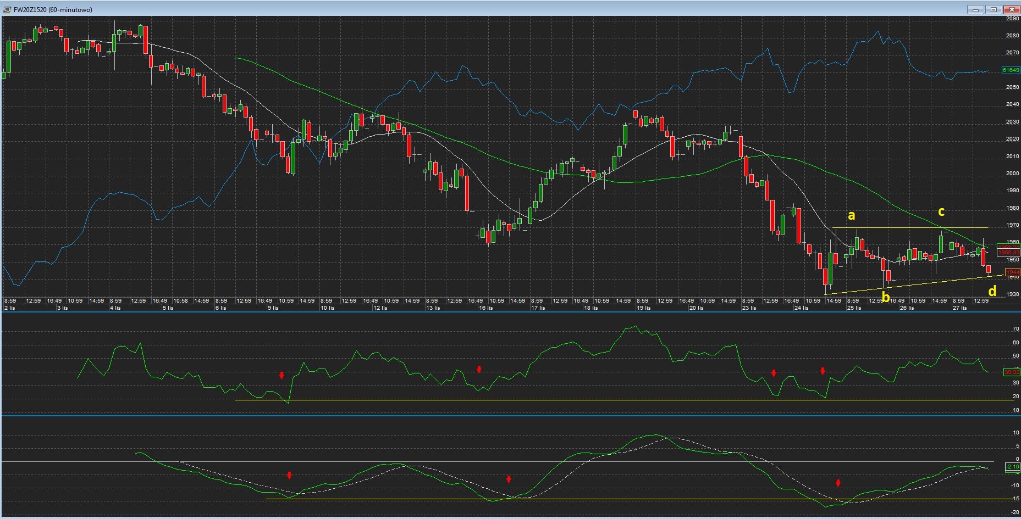Click the orange 1944 last price tag

[x=1012, y=272]
